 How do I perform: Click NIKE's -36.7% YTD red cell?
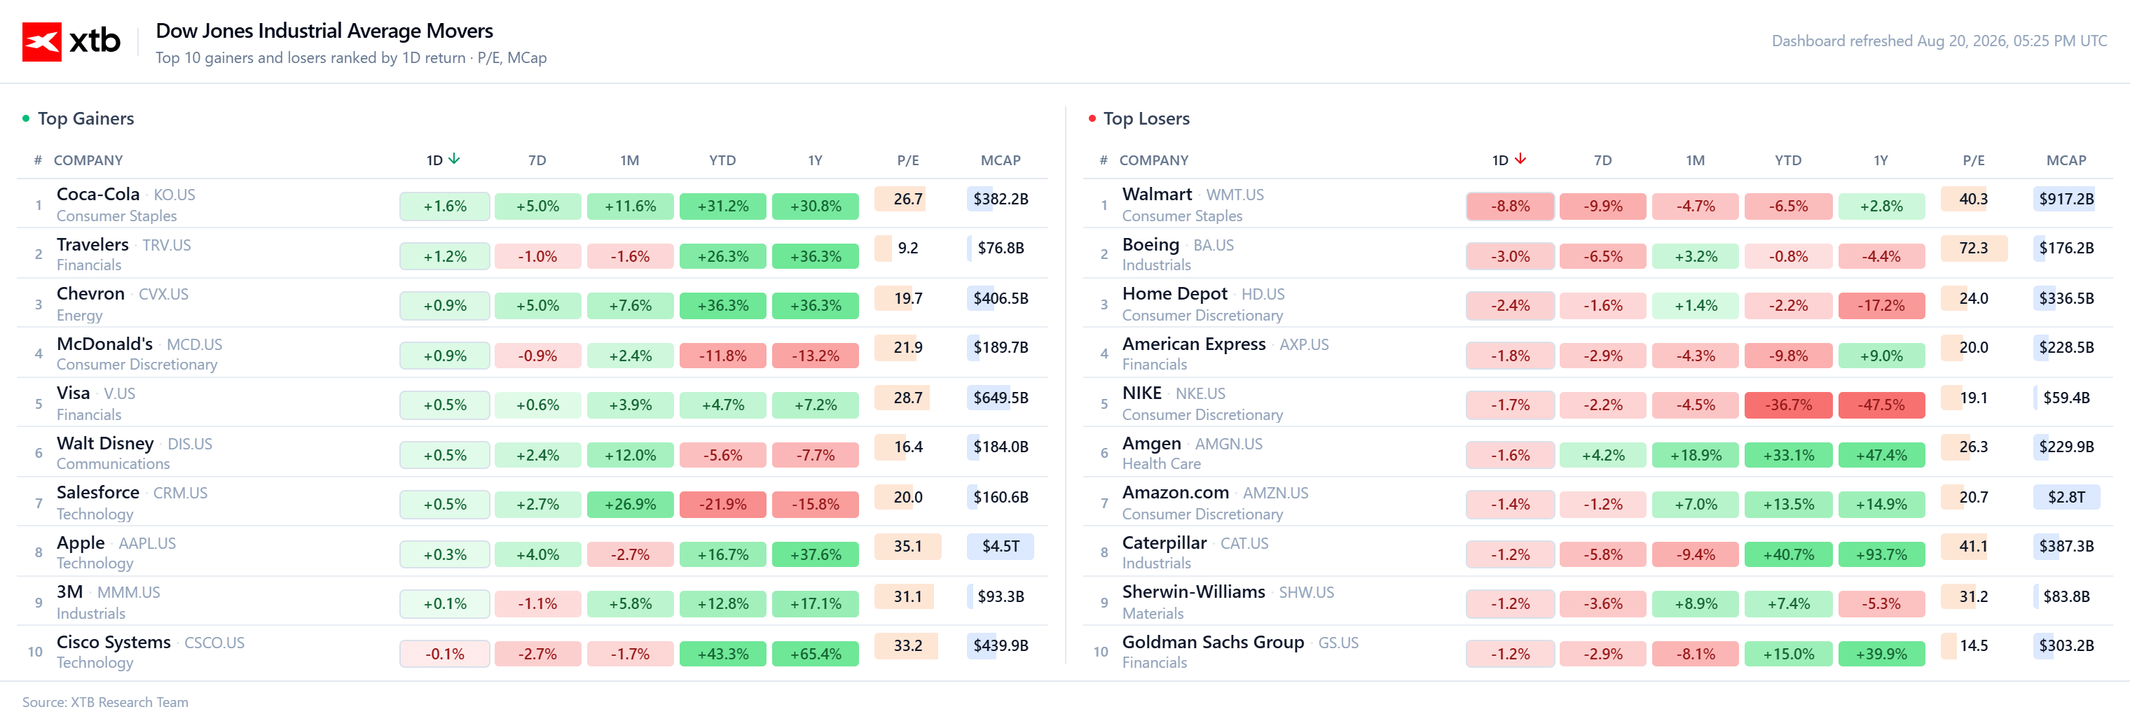click(1787, 405)
